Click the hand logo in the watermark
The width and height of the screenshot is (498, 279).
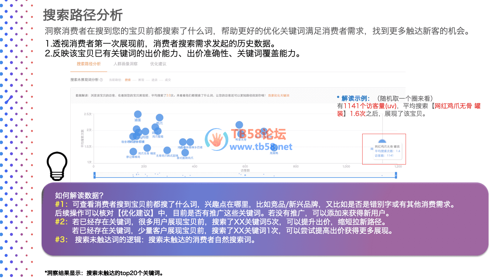[x=216, y=139]
